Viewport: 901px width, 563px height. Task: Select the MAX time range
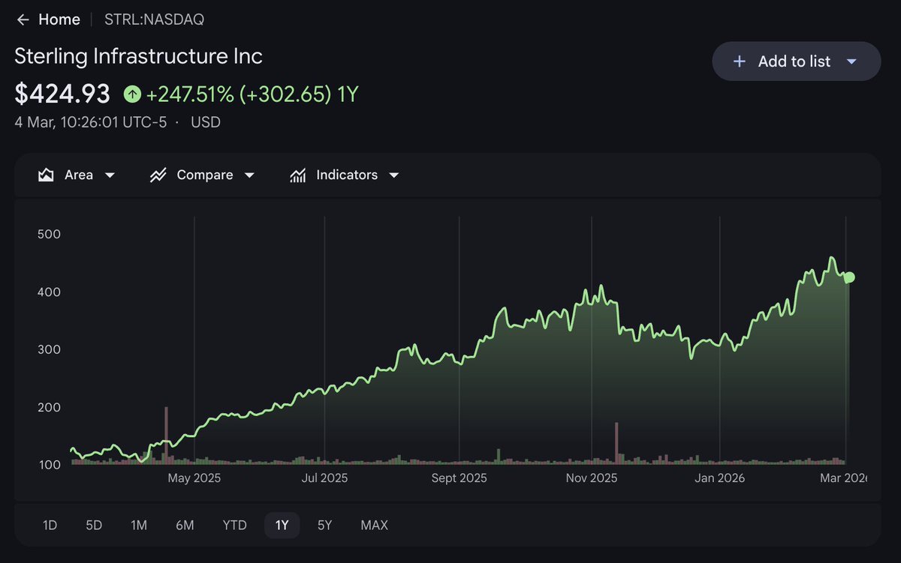pyautogui.click(x=375, y=526)
